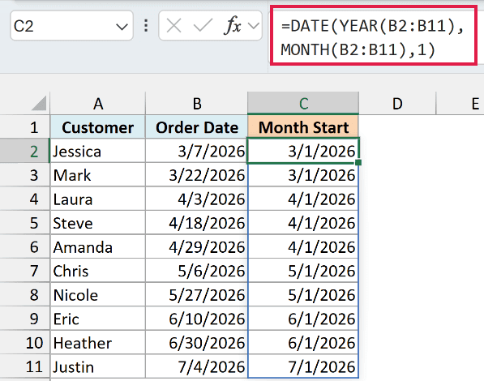
Task: Select row 7 header
Action: tap(24, 271)
